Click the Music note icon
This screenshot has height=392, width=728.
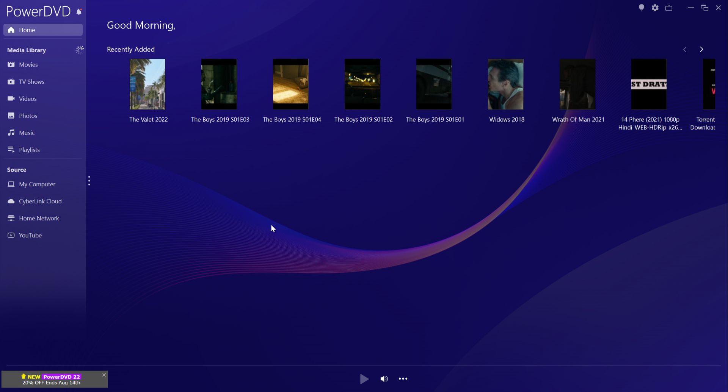pos(11,133)
